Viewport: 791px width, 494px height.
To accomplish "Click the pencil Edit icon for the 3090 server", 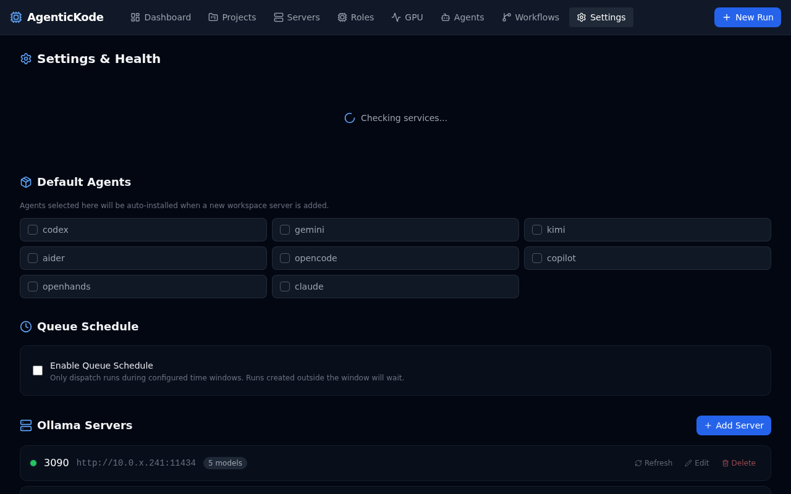I will pos(688,463).
